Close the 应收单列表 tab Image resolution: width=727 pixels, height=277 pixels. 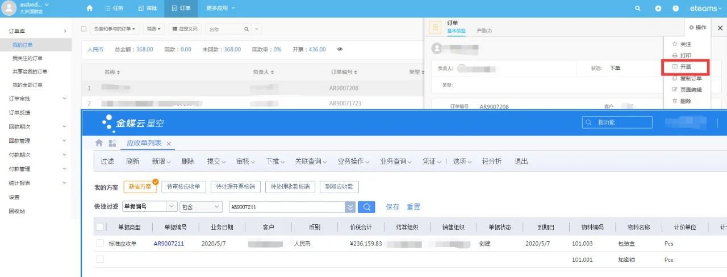169,144
